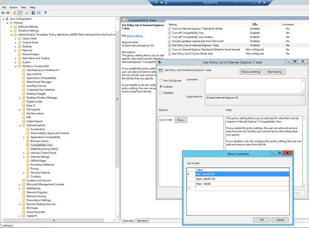Select the https://dpx60 value row
The width and height of the screenshot is (309, 228).
point(242,184)
